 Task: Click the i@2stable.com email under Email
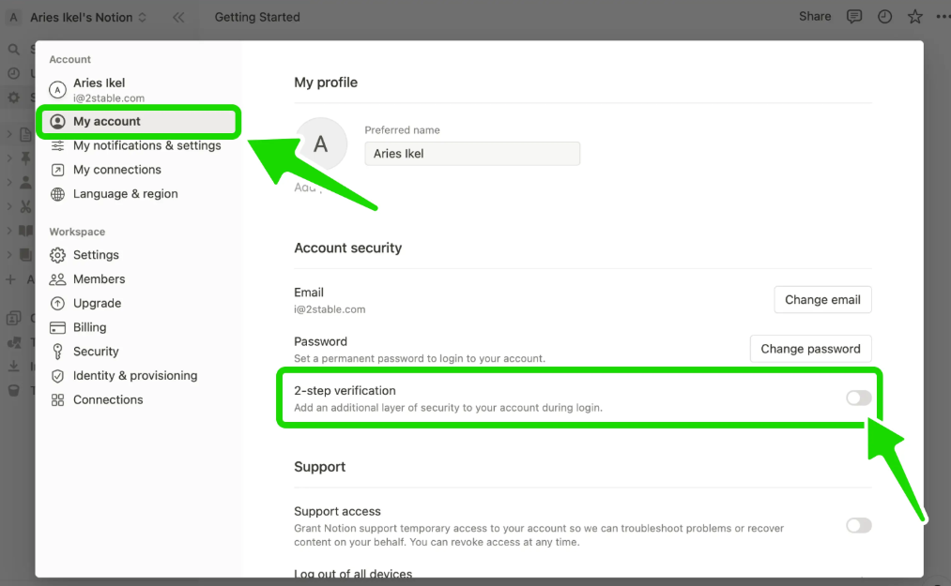click(330, 309)
